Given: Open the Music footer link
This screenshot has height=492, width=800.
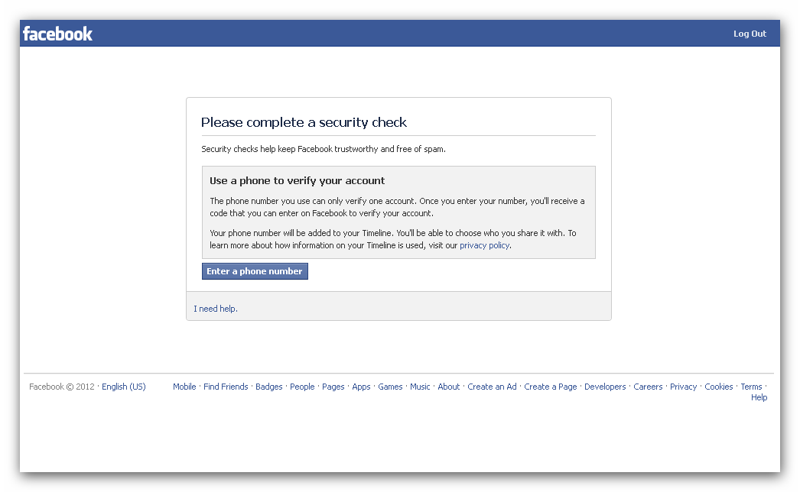Looking at the screenshot, I should click(x=420, y=387).
